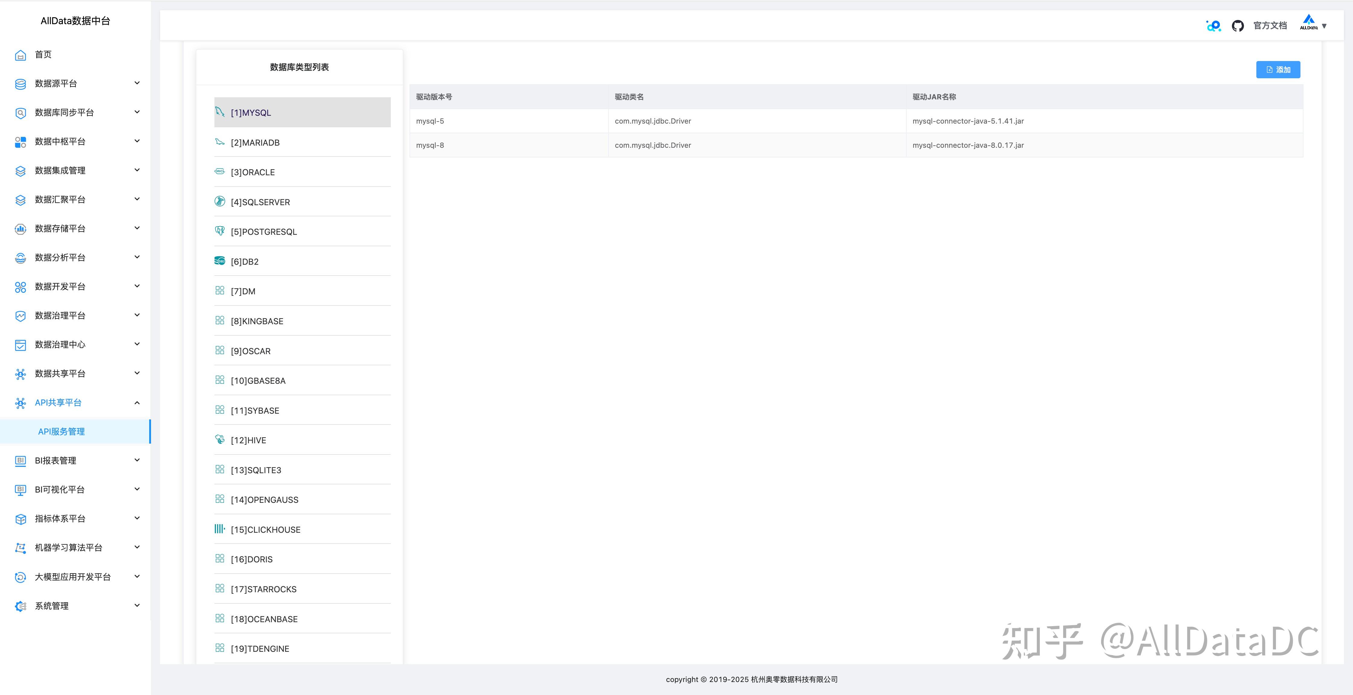The width and height of the screenshot is (1353, 695).
Task: Click the 驱动JAR名称 column header
Action: [x=1104, y=97]
